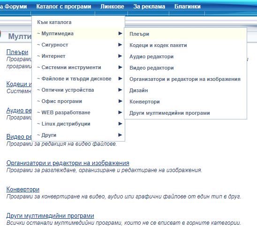257x229 pixels.
Task: Choose ~ Файлове и твърди дискове entry
Action: point(78,79)
